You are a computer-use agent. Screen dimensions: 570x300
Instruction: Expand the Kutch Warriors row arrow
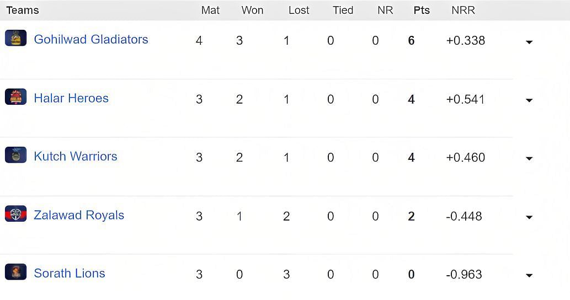click(529, 158)
